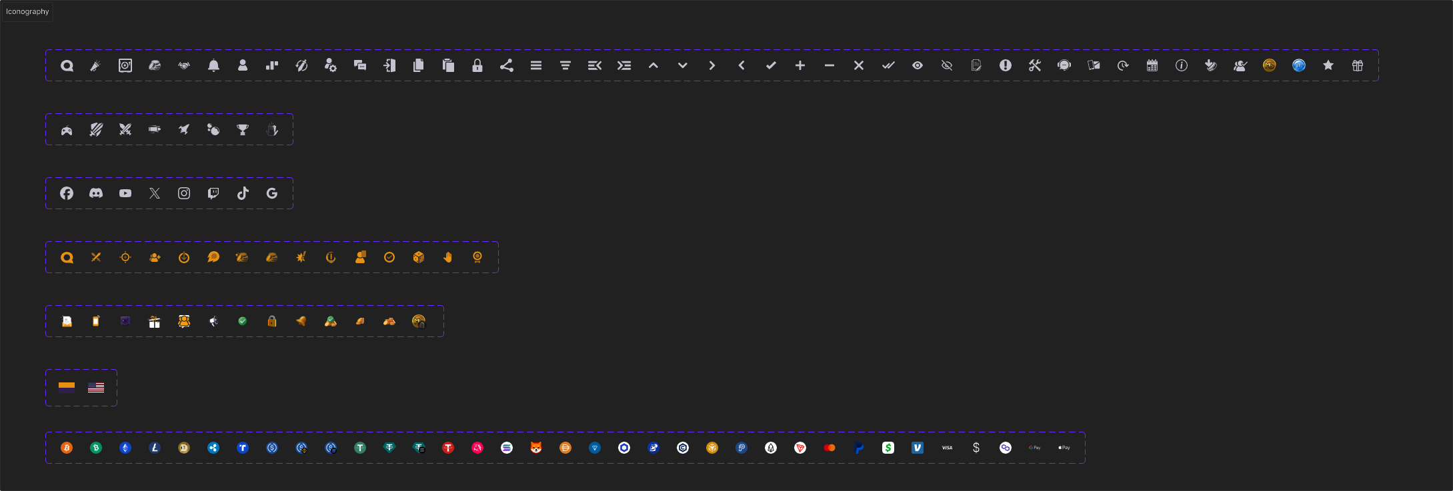Image resolution: width=1453 pixels, height=491 pixels.
Task: Click the white plus icon
Action: click(800, 65)
